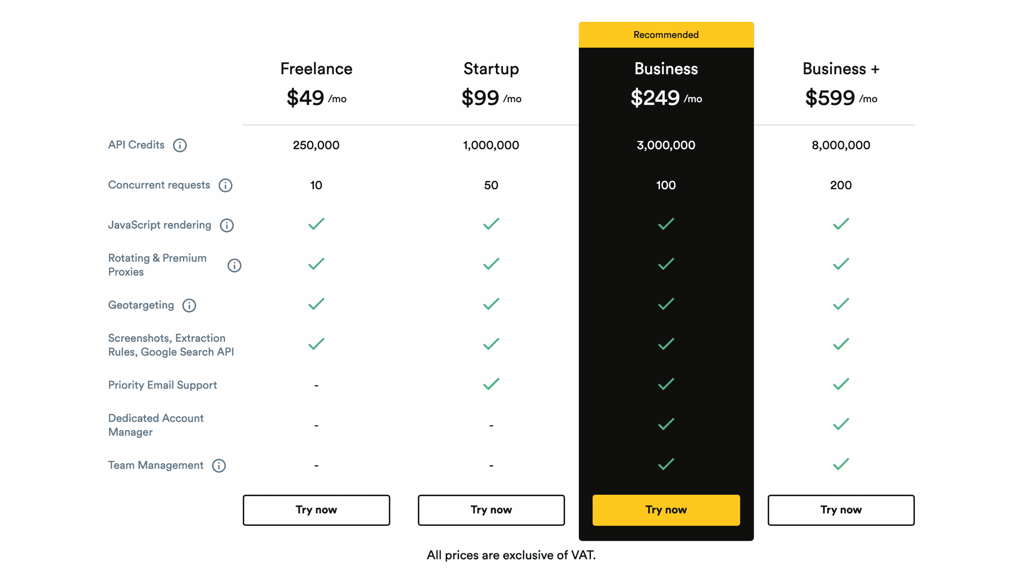The width and height of the screenshot is (1034, 580).
Task: Click the Dedicated Account Manager feature label
Action: [x=156, y=425]
